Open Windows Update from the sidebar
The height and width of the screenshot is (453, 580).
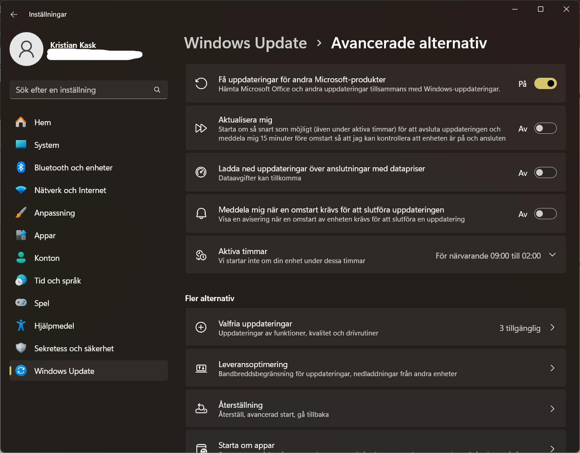tap(63, 371)
